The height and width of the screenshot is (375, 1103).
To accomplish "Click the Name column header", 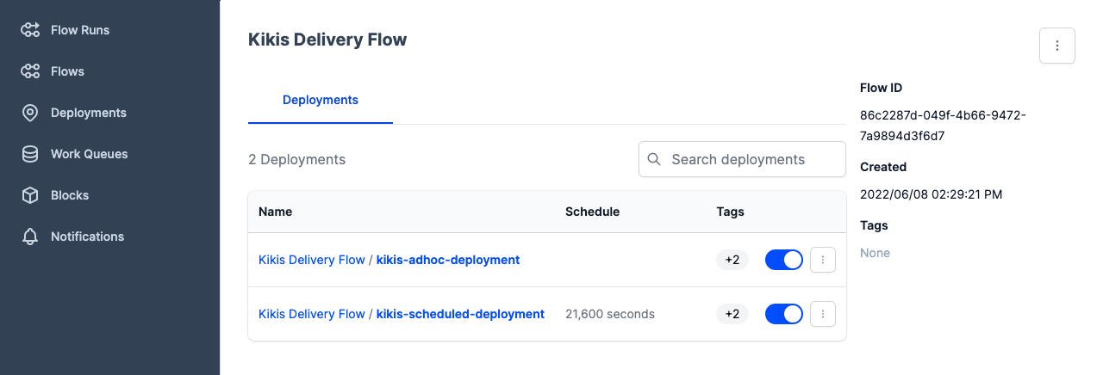I will pos(276,212).
